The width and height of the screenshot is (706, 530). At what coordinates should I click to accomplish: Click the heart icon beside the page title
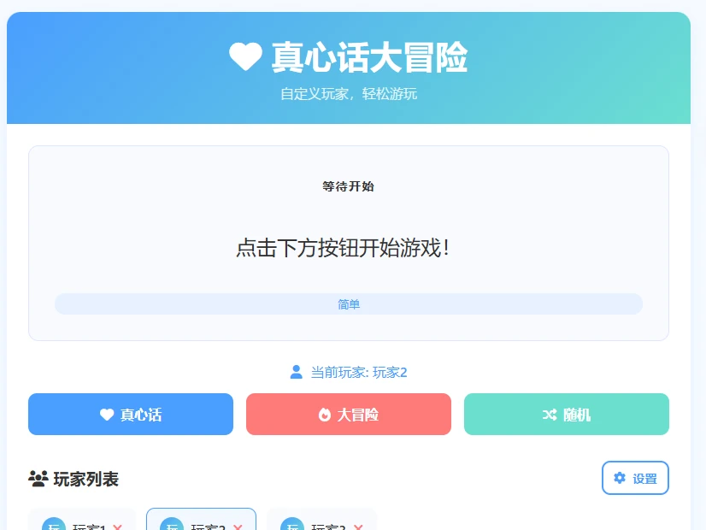[245, 56]
